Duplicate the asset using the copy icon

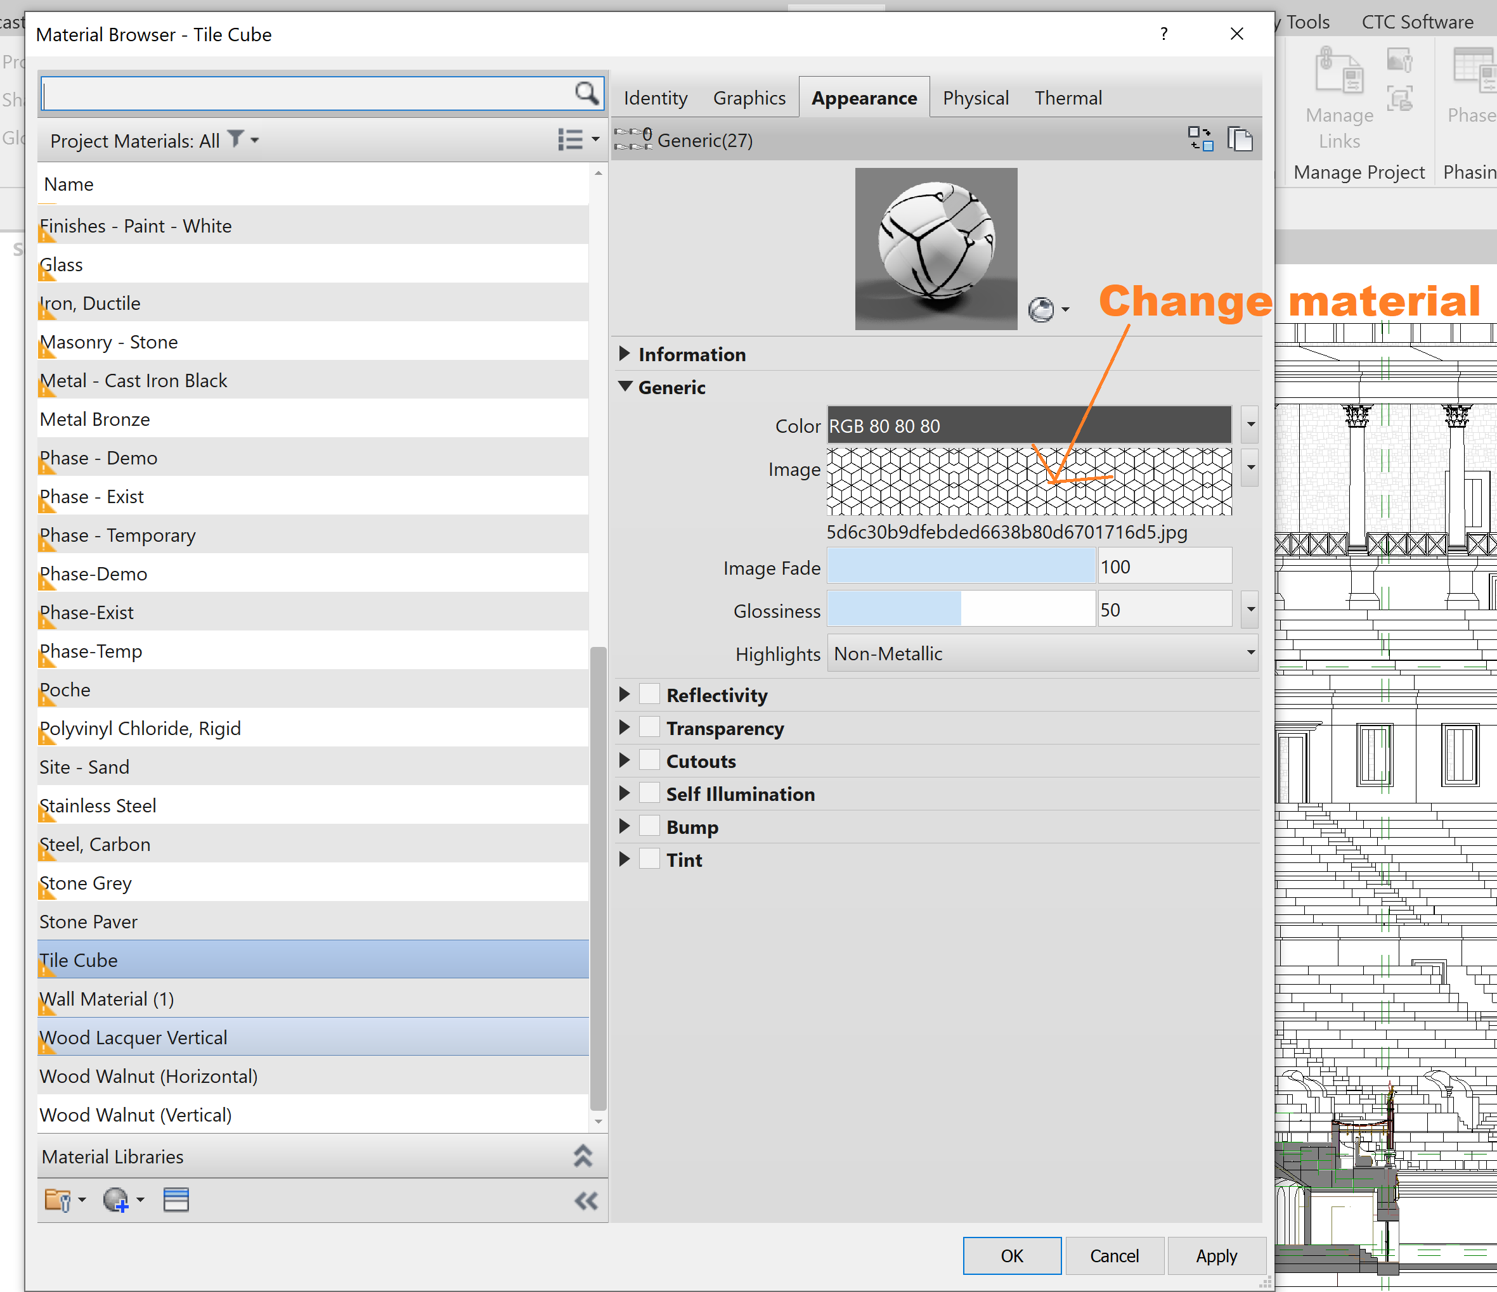[1240, 139]
